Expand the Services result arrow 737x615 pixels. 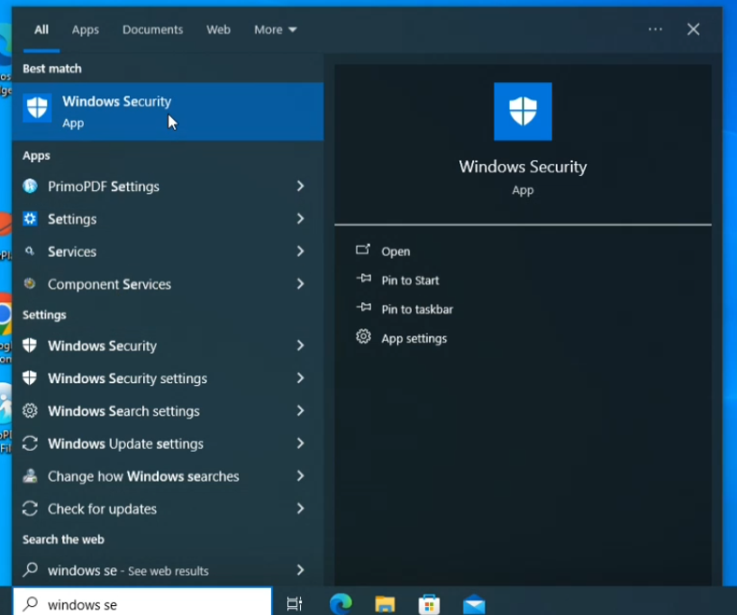300,252
